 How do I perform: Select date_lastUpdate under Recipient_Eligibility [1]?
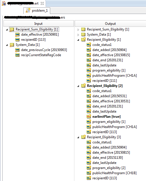point(104,65)
